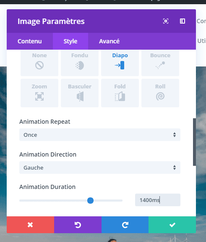Viewport: 206px width, 242px height.
Task: Choose the Roll animation style
Action: tap(160, 93)
